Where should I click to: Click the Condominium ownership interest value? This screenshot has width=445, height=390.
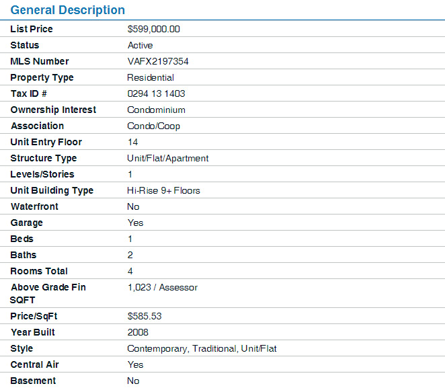click(x=156, y=110)
